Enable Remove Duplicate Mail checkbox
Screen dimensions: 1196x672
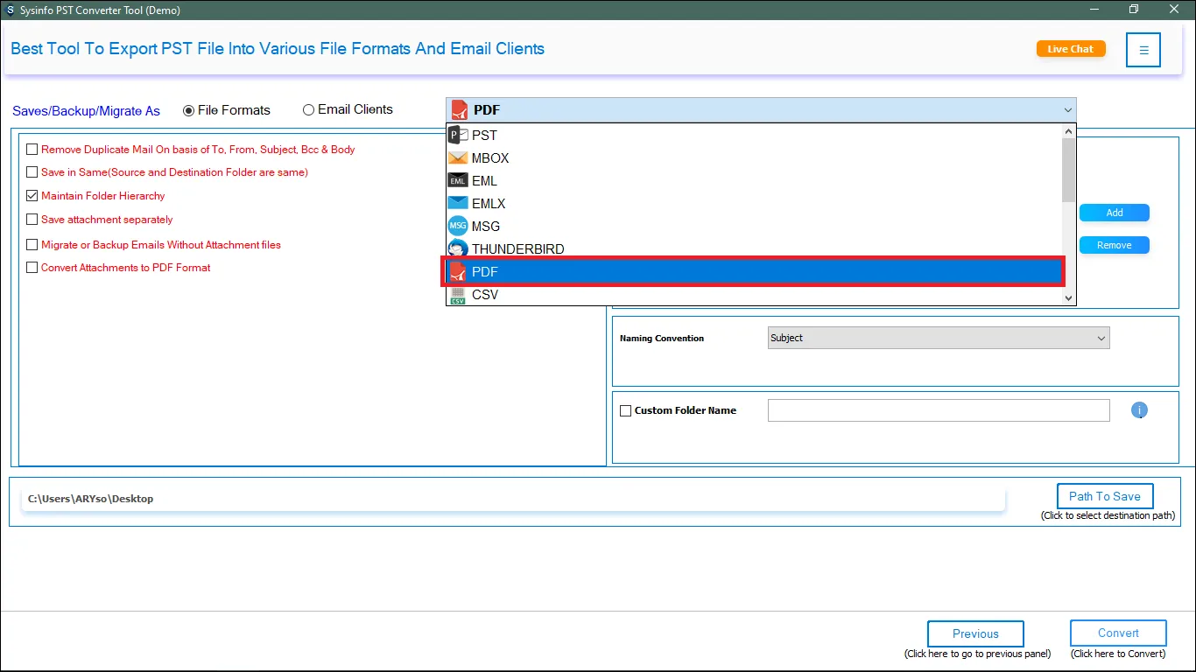click(32, 150)
